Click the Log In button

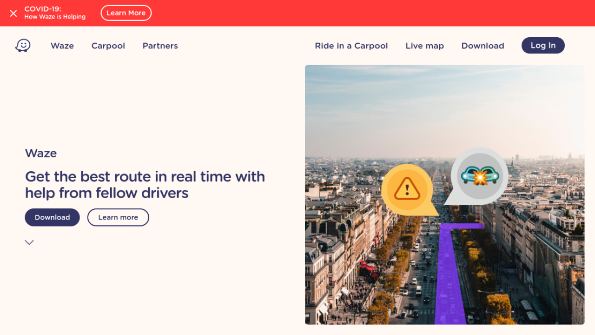pyautogui.click(x=543, y=46)
